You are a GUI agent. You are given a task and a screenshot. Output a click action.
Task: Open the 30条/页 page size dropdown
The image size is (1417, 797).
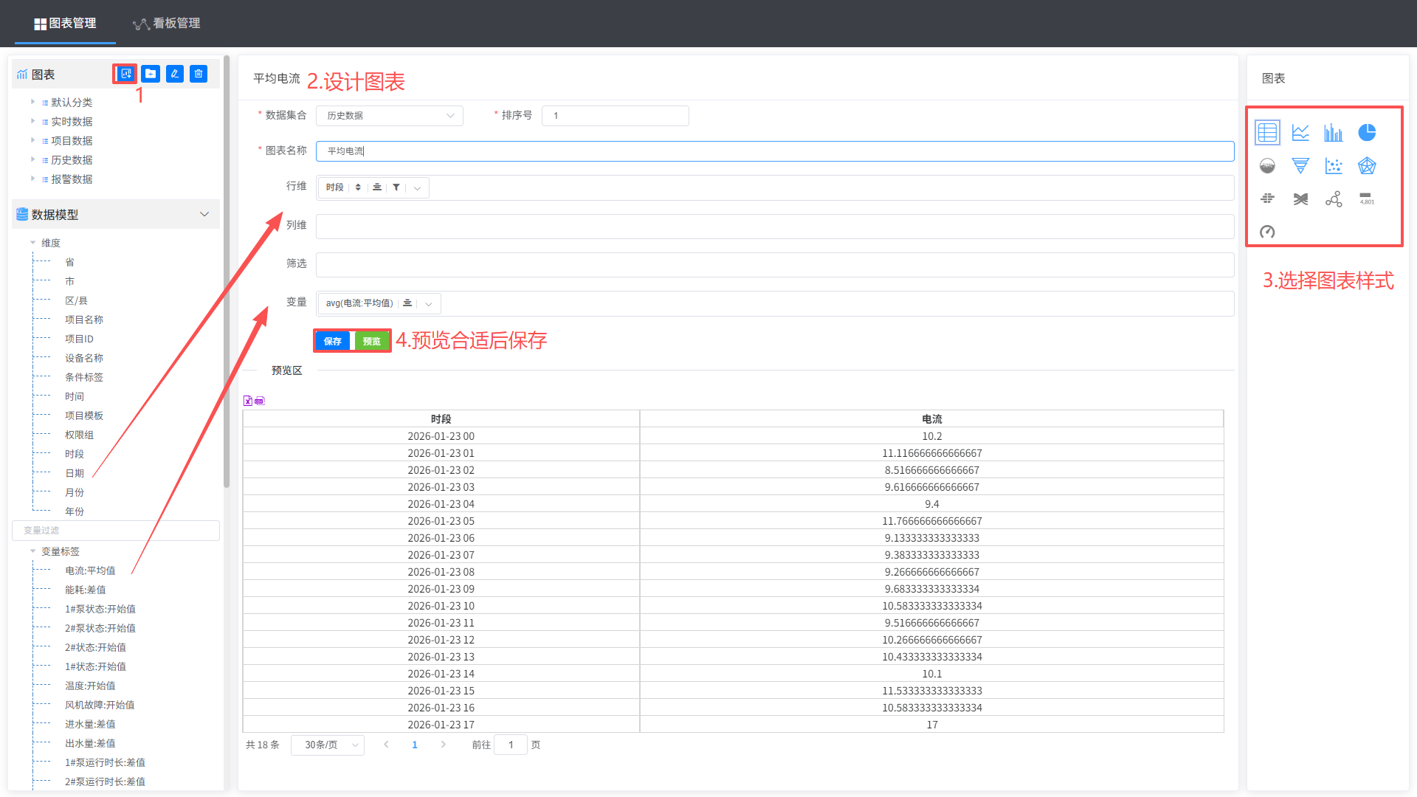tap(328, 745)
